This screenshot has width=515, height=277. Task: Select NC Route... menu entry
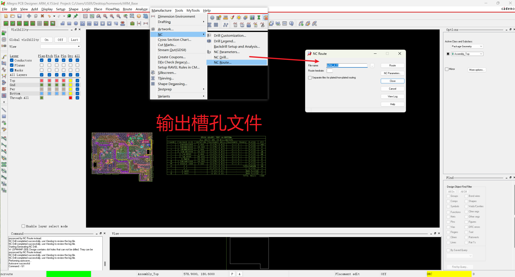(237, 62)
